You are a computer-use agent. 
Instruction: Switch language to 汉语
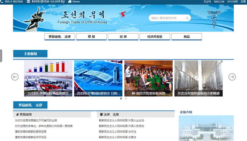[243, 1]
